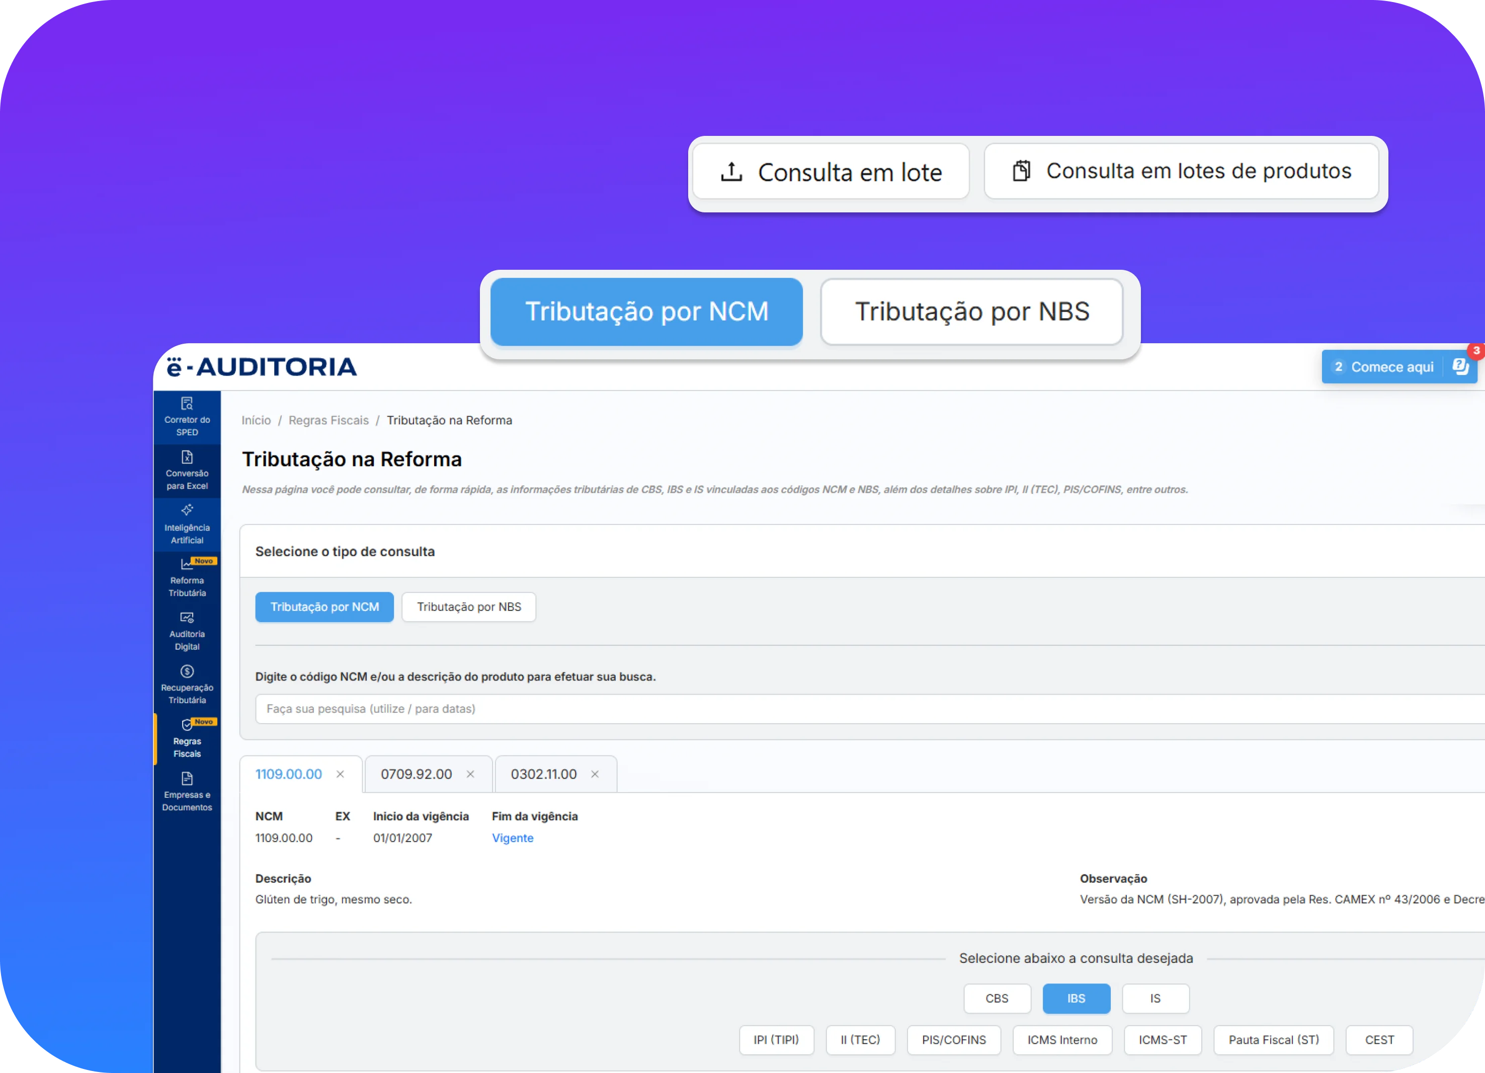Image resolution: width=1485 pixels, height=1073 pixels.
Task: Open Inteligência Artificial sidebar icon
Action: coord(187,524)
